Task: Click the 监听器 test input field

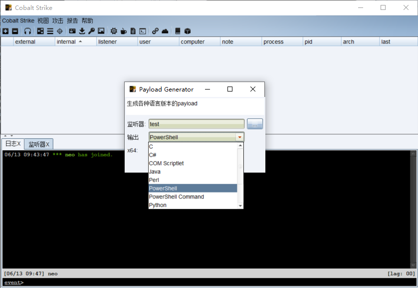Action: click(197, 124)
